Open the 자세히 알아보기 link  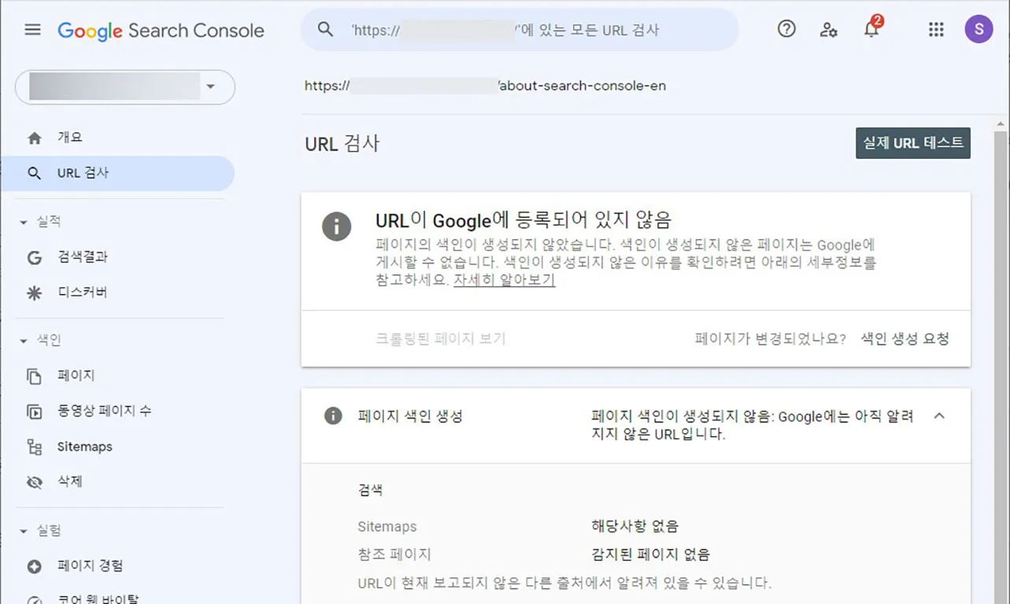click(x=505, y=280)
